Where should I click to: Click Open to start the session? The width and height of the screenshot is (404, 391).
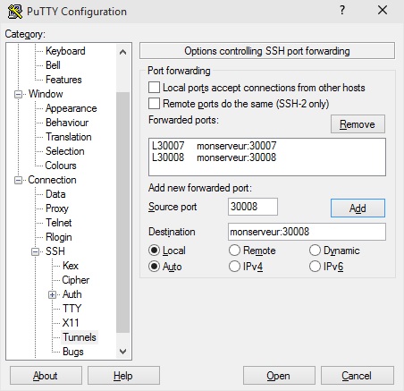[279, 376]
